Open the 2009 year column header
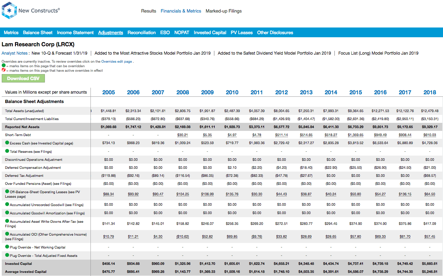The image size is (443, 276). pos(207,92)
